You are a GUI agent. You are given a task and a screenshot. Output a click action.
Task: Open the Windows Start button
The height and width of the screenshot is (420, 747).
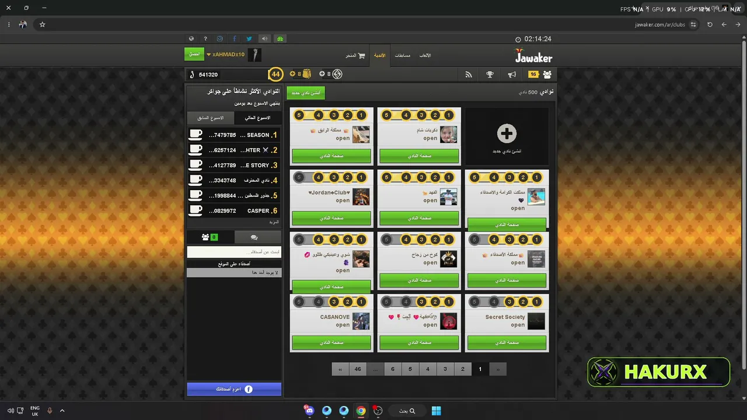pos(437,411)
